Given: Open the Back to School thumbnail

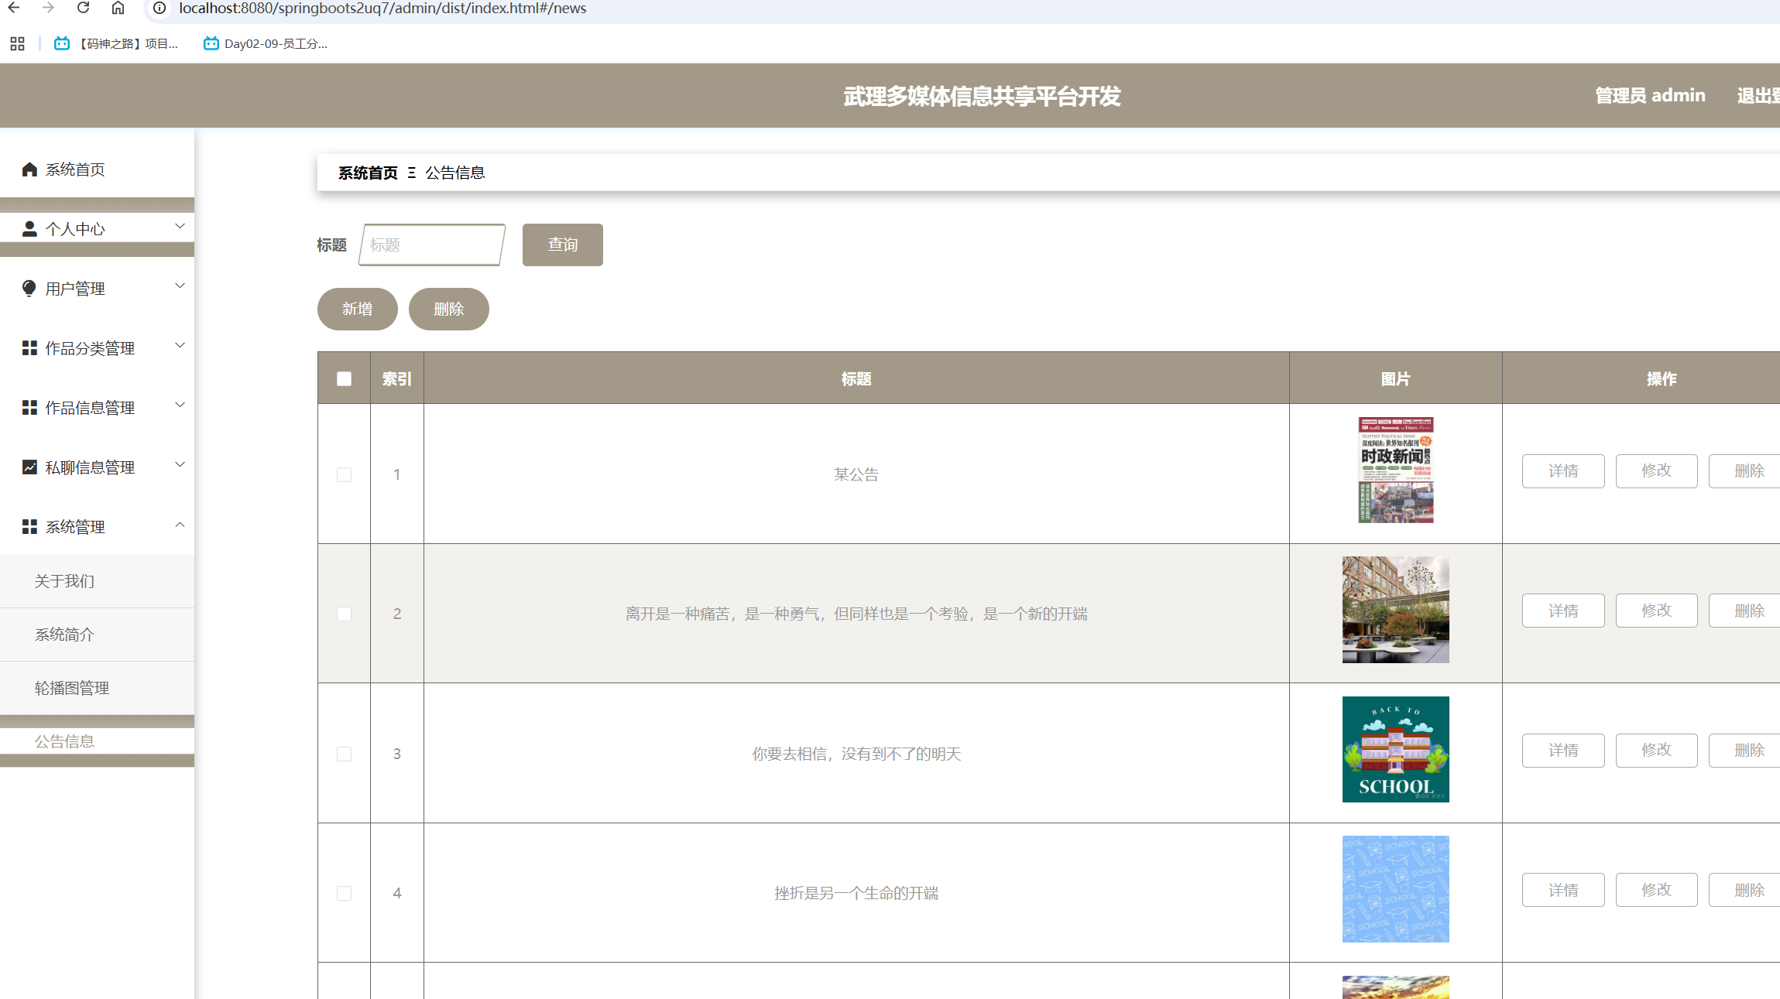Looking at the screenshot, I should [x=1396, y=749].
